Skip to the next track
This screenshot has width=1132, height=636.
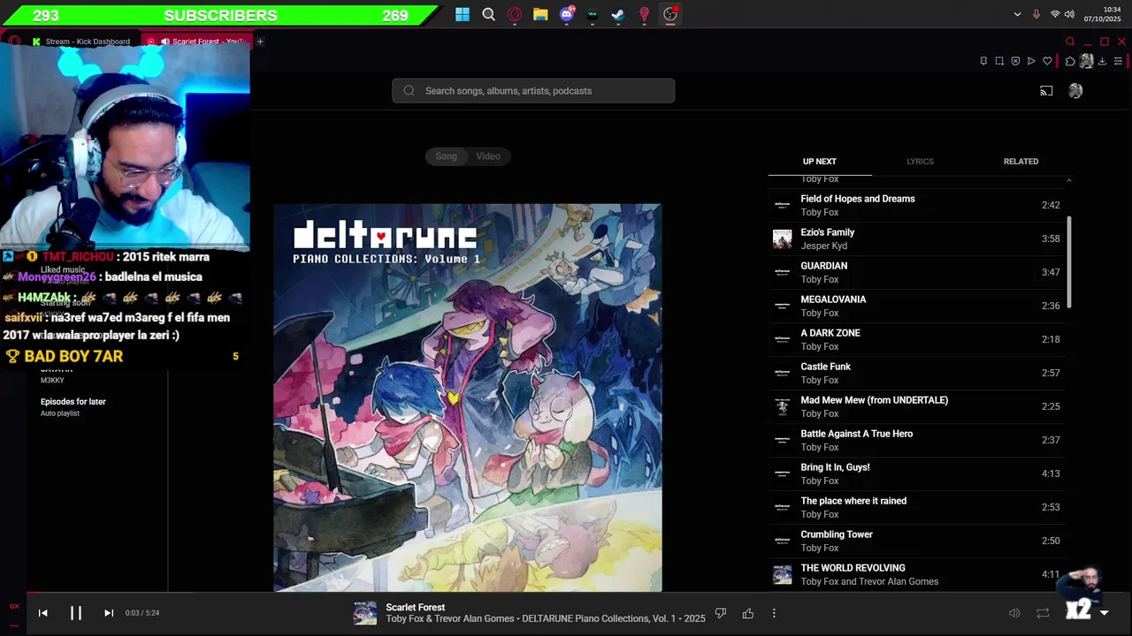[x=109, y=613]
